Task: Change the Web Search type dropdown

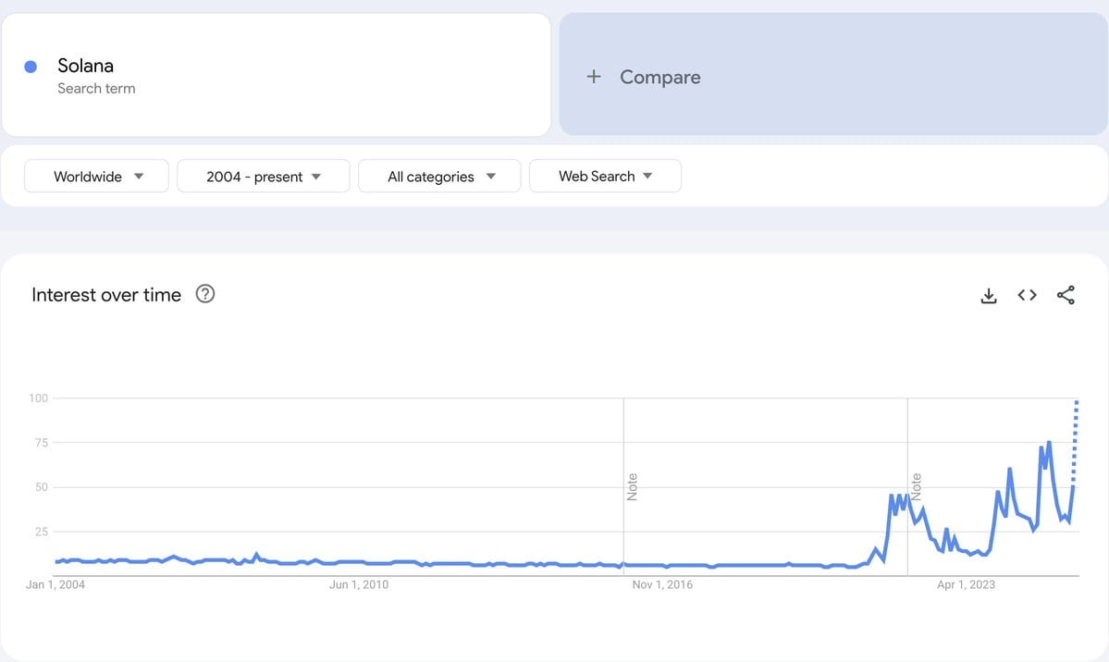Action: 605,176
